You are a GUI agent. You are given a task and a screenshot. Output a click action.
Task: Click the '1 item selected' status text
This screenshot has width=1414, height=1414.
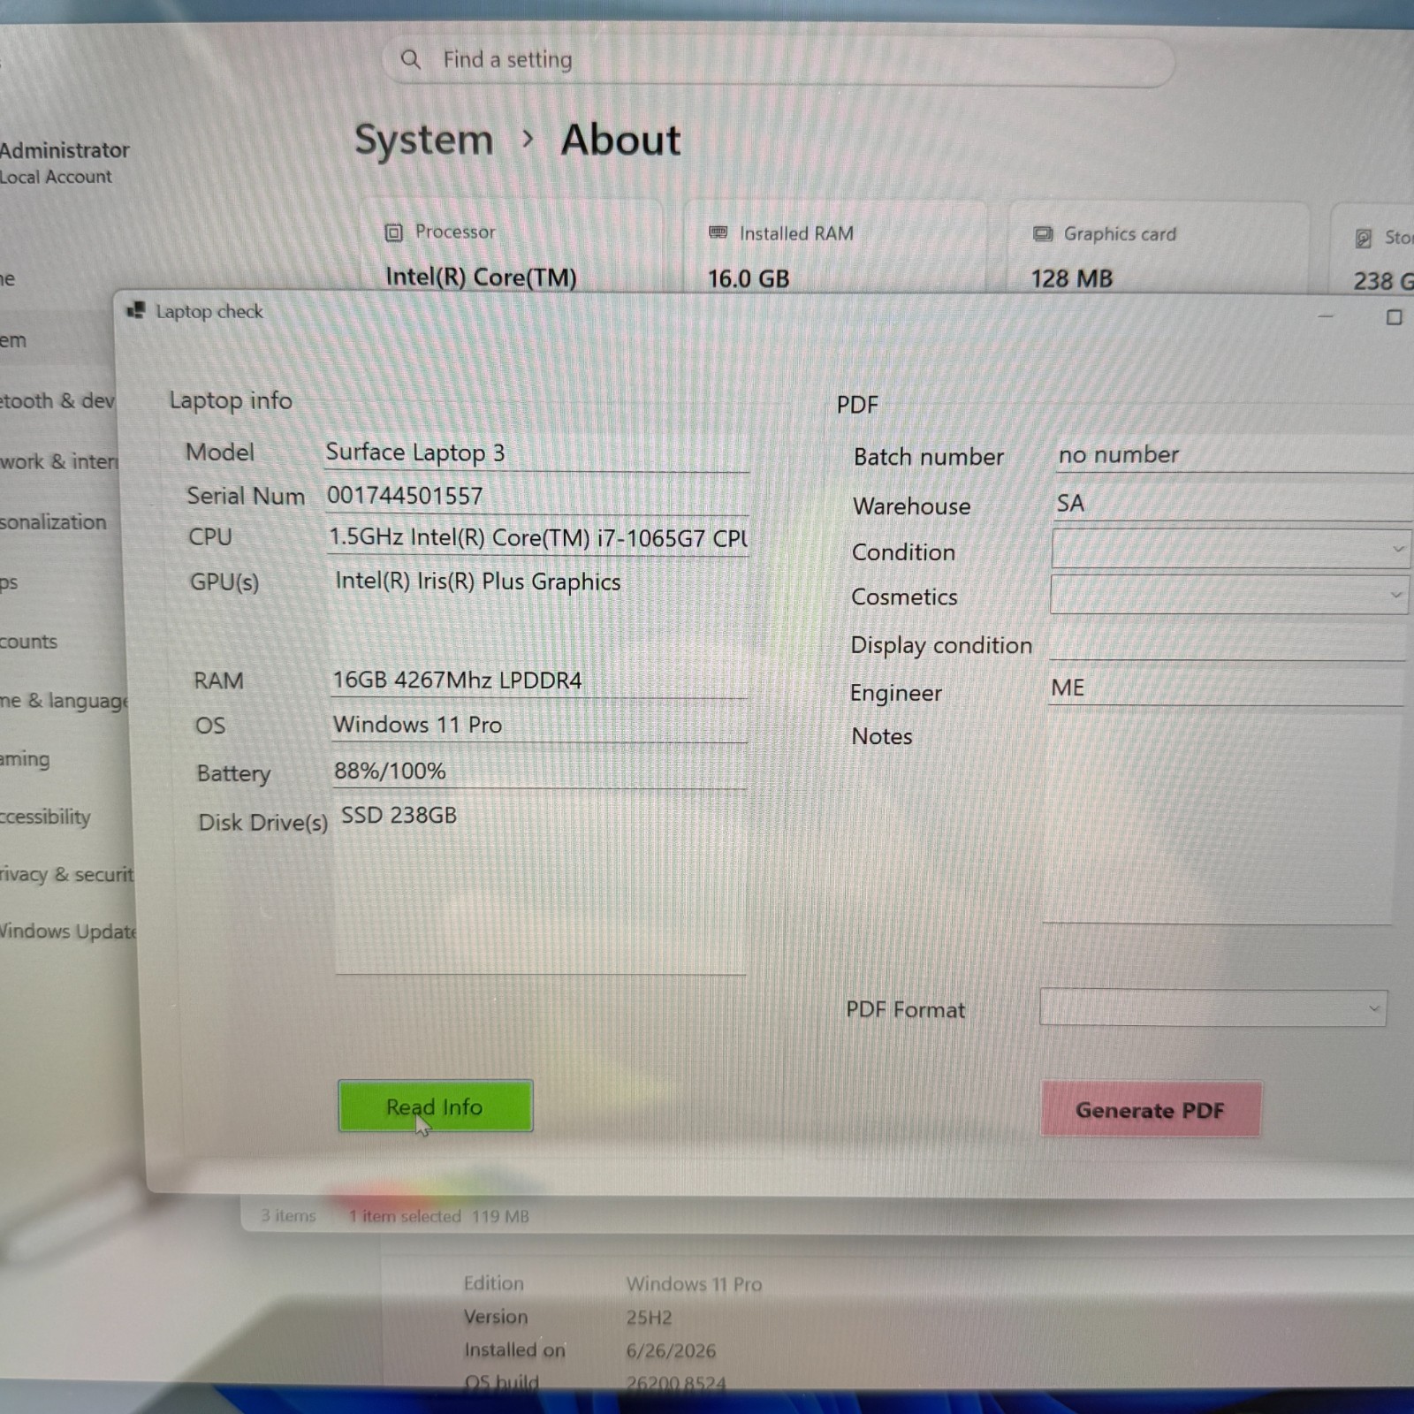405,1216
